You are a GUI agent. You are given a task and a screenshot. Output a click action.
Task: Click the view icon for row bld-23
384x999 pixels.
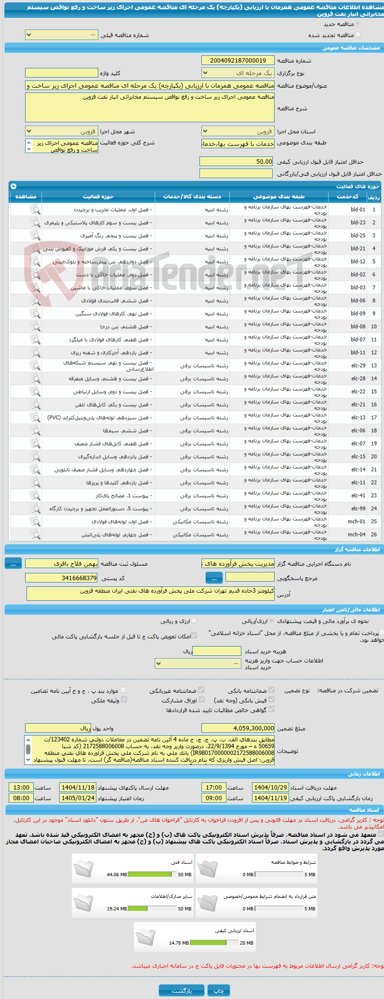pos(35,222)
